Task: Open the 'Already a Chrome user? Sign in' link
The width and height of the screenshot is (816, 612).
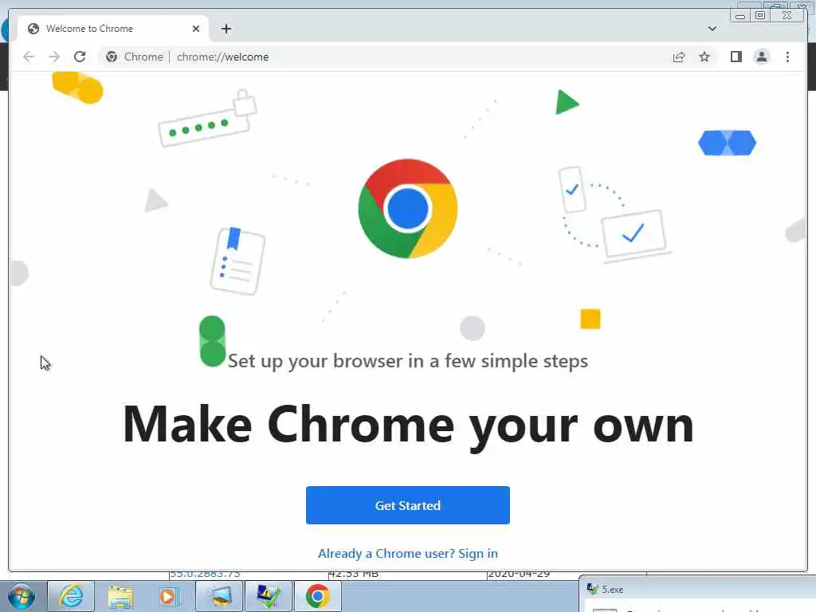Action: click(x=407, y=553)
